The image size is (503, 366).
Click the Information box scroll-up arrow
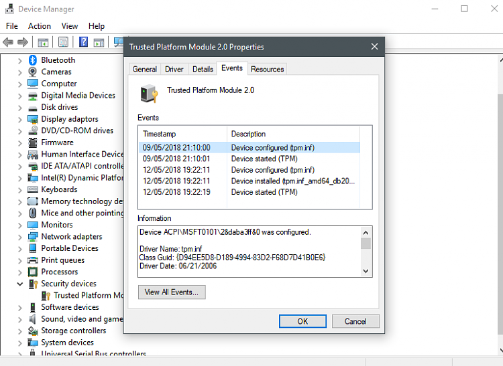pos(366,233)
